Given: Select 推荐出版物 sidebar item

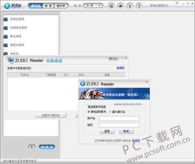Looking at the screenshot, I should pos(17,45).
